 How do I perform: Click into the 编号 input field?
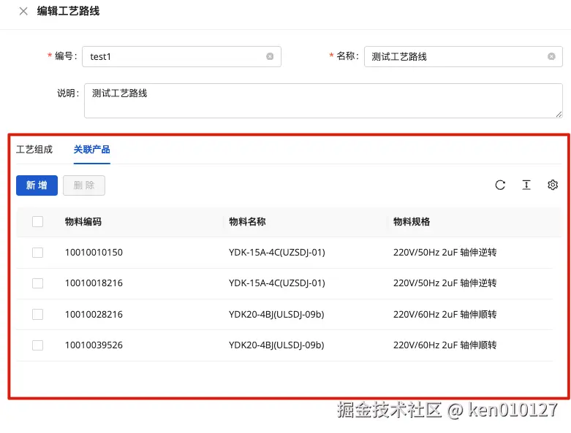coord(181,56)
